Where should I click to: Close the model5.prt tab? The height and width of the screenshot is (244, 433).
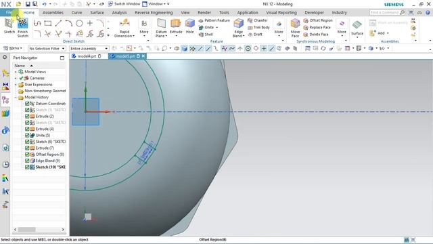coord(143,56)
